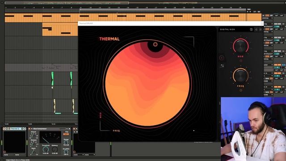Click the Glue Compressor Ratio knob
This screenshot has height=161, width=286.
[34, 153]
